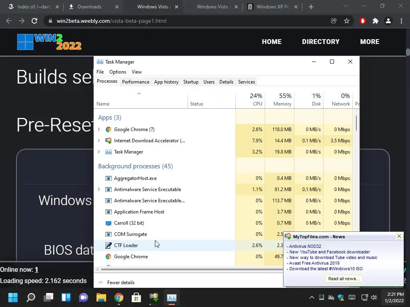Click the CTF Loader pen icon
Image resolution: width=410 pixels, height=307 pixels.
pos(108,245)
